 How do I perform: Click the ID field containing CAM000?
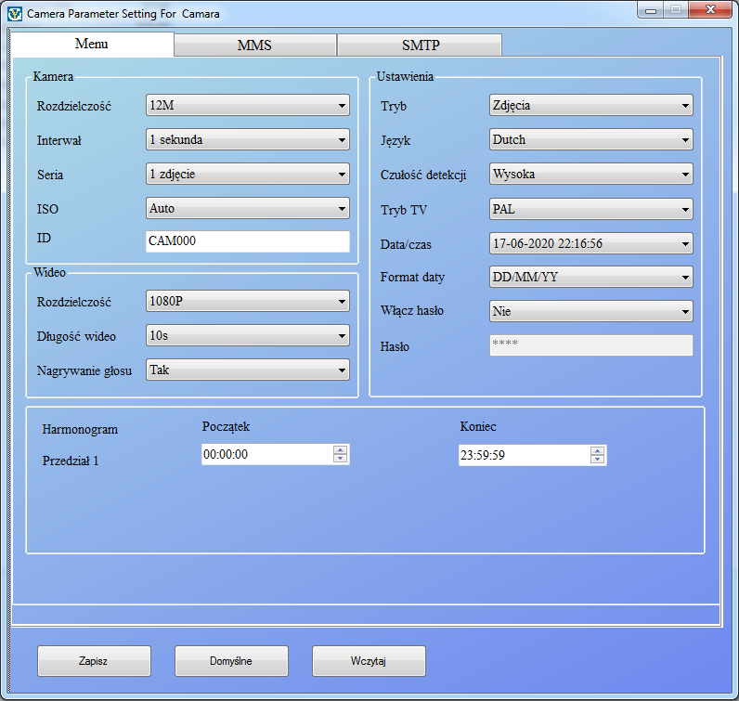coord(248,241)
